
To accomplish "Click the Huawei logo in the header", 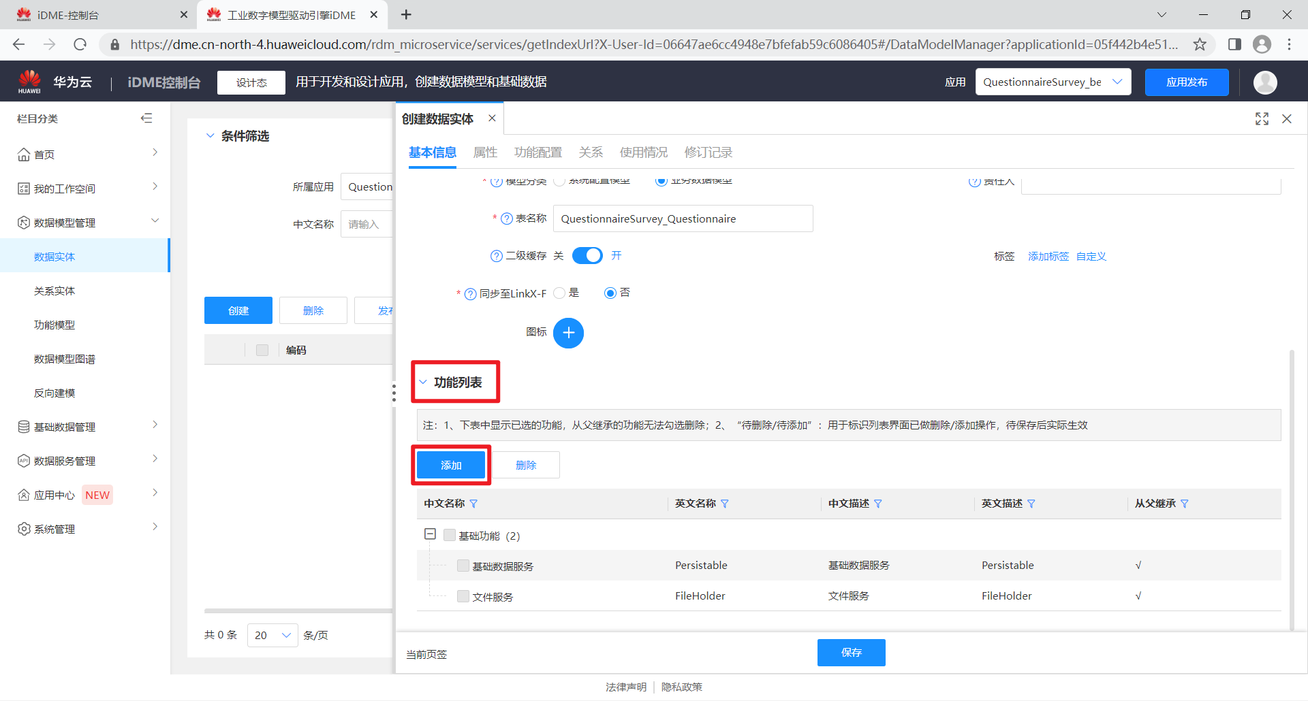I will click(29, 82).
